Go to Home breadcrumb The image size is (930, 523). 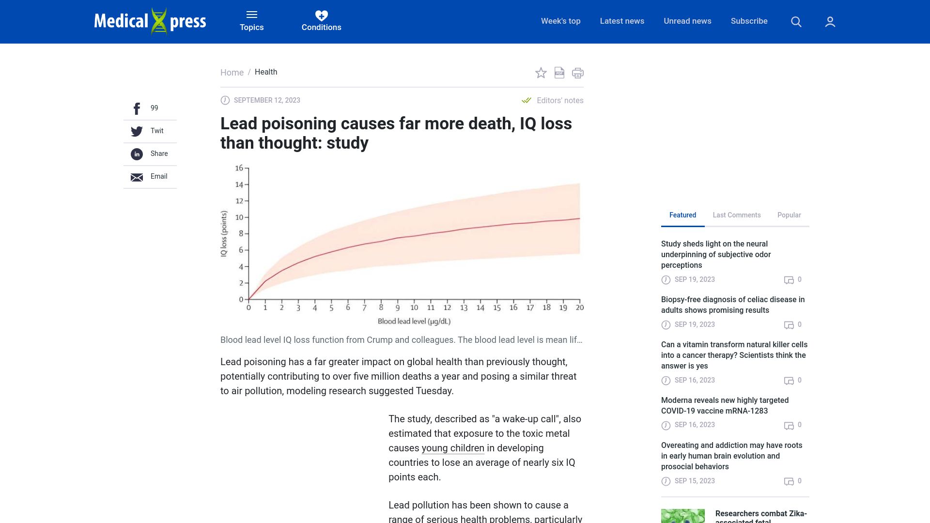(232, 73)
